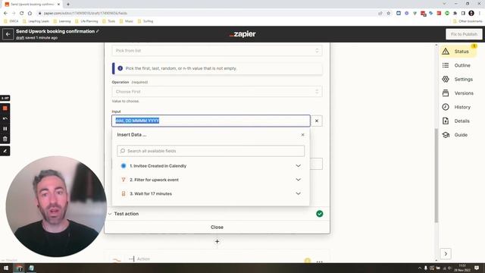Edit the Zap name with pencil icon
The width and height of the screenshot is (485, 273).
pyautogui.click(x=98, y=31)
